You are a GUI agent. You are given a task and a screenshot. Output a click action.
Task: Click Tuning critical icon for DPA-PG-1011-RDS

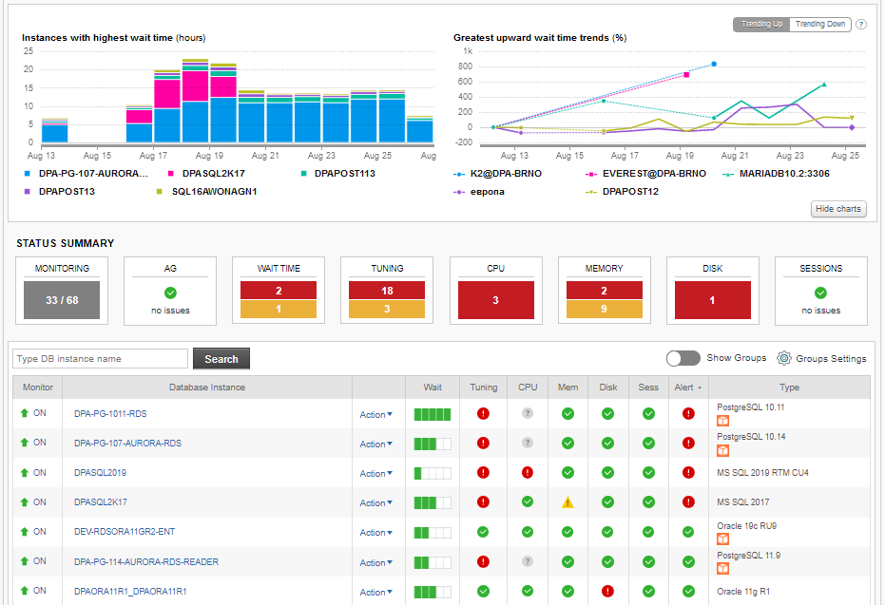[483, 414]
